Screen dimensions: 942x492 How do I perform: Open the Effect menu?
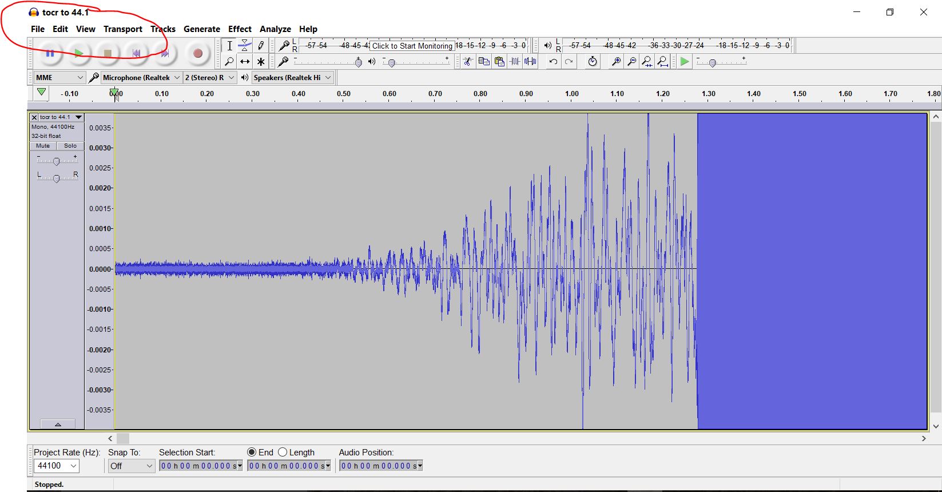pyautogui.click(x=240, y=29)
